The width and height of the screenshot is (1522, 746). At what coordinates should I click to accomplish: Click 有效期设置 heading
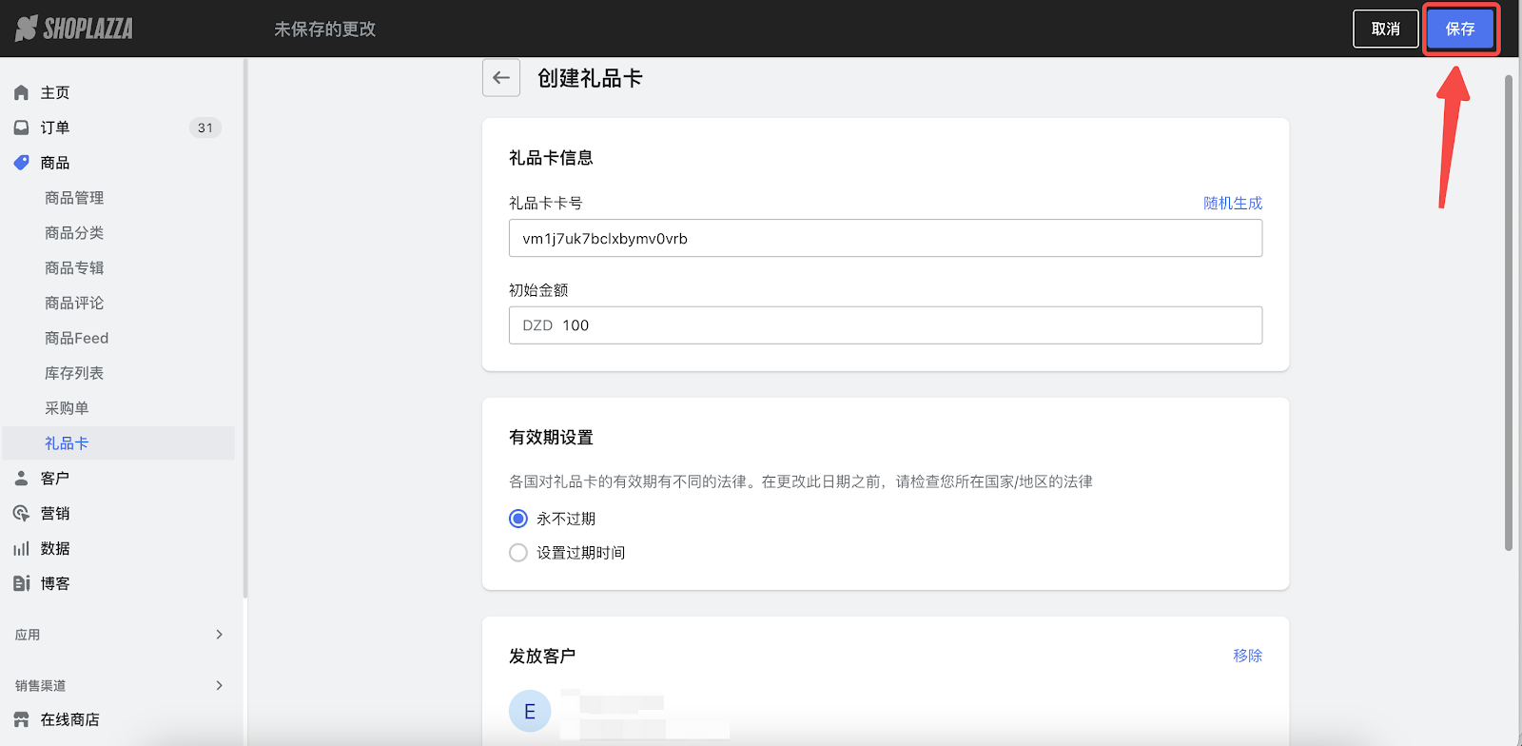tap(551, 438)
